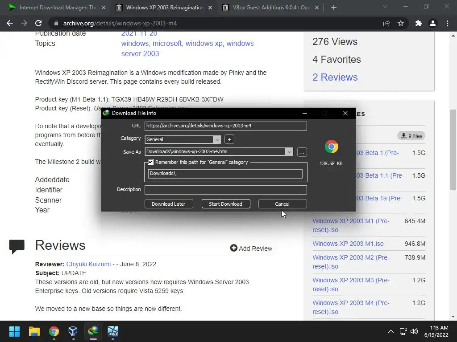457x342 pixels.
Task: Click the share page icon in address bar
Action: coord(386,23)
